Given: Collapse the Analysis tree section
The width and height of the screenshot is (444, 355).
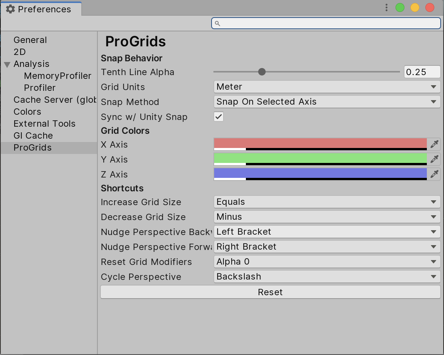Looking at the screenshot, I should (7, 65).
